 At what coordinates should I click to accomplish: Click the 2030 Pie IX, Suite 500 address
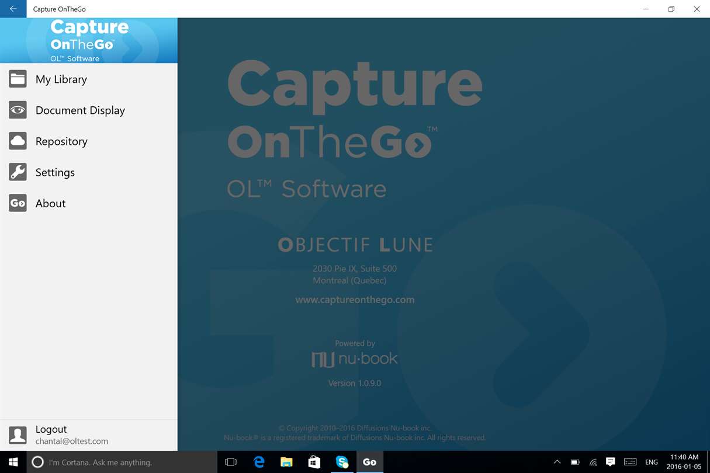(355, 269)
